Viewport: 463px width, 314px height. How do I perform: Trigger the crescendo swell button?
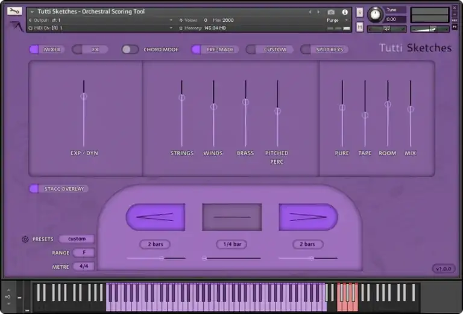156,217
